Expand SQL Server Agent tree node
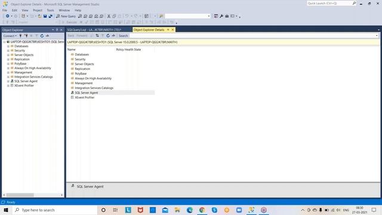 tap(8, 81)
